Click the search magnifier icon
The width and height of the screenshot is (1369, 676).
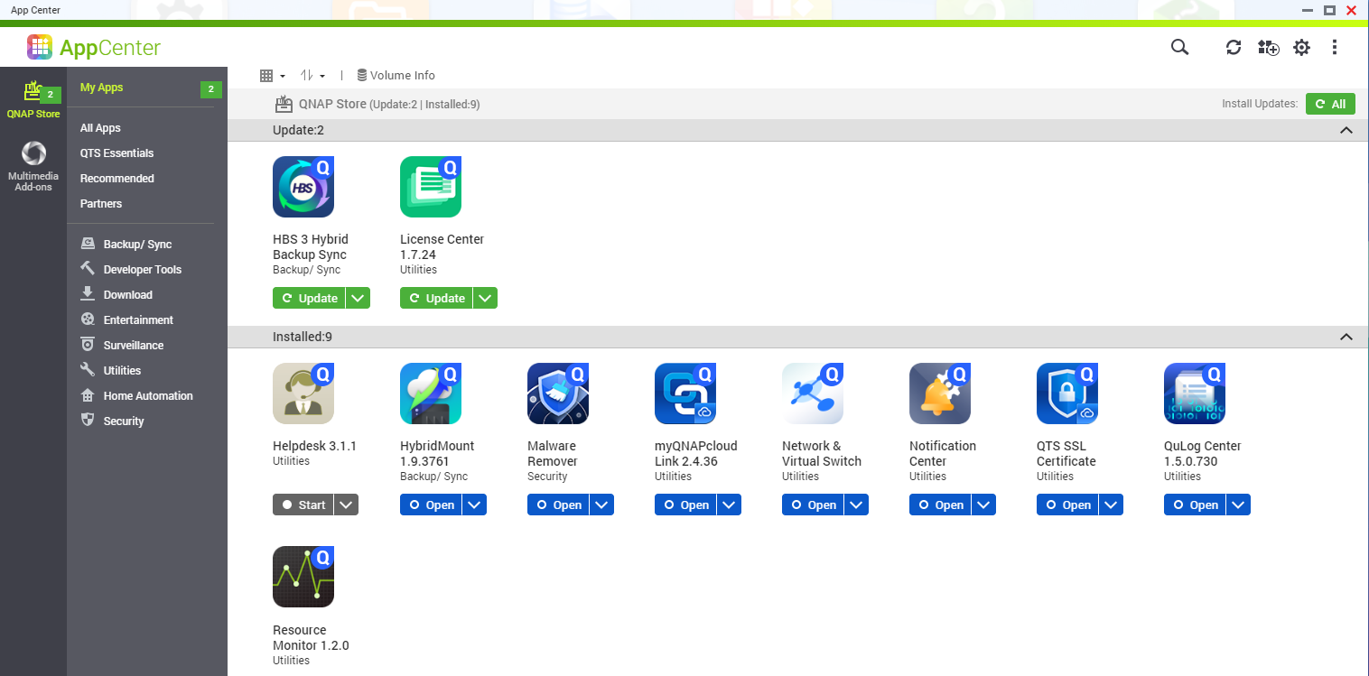point(1179,47)
